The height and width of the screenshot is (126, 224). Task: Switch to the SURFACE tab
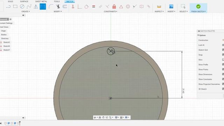pos(24,1)
